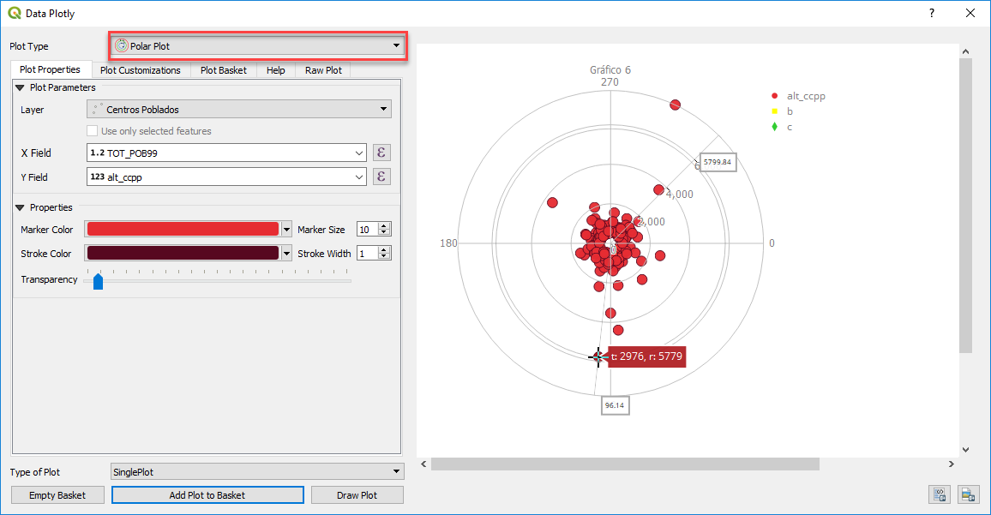Open the dialog Help with the question mark icon

pyautogui.click(x=931, y=13)
